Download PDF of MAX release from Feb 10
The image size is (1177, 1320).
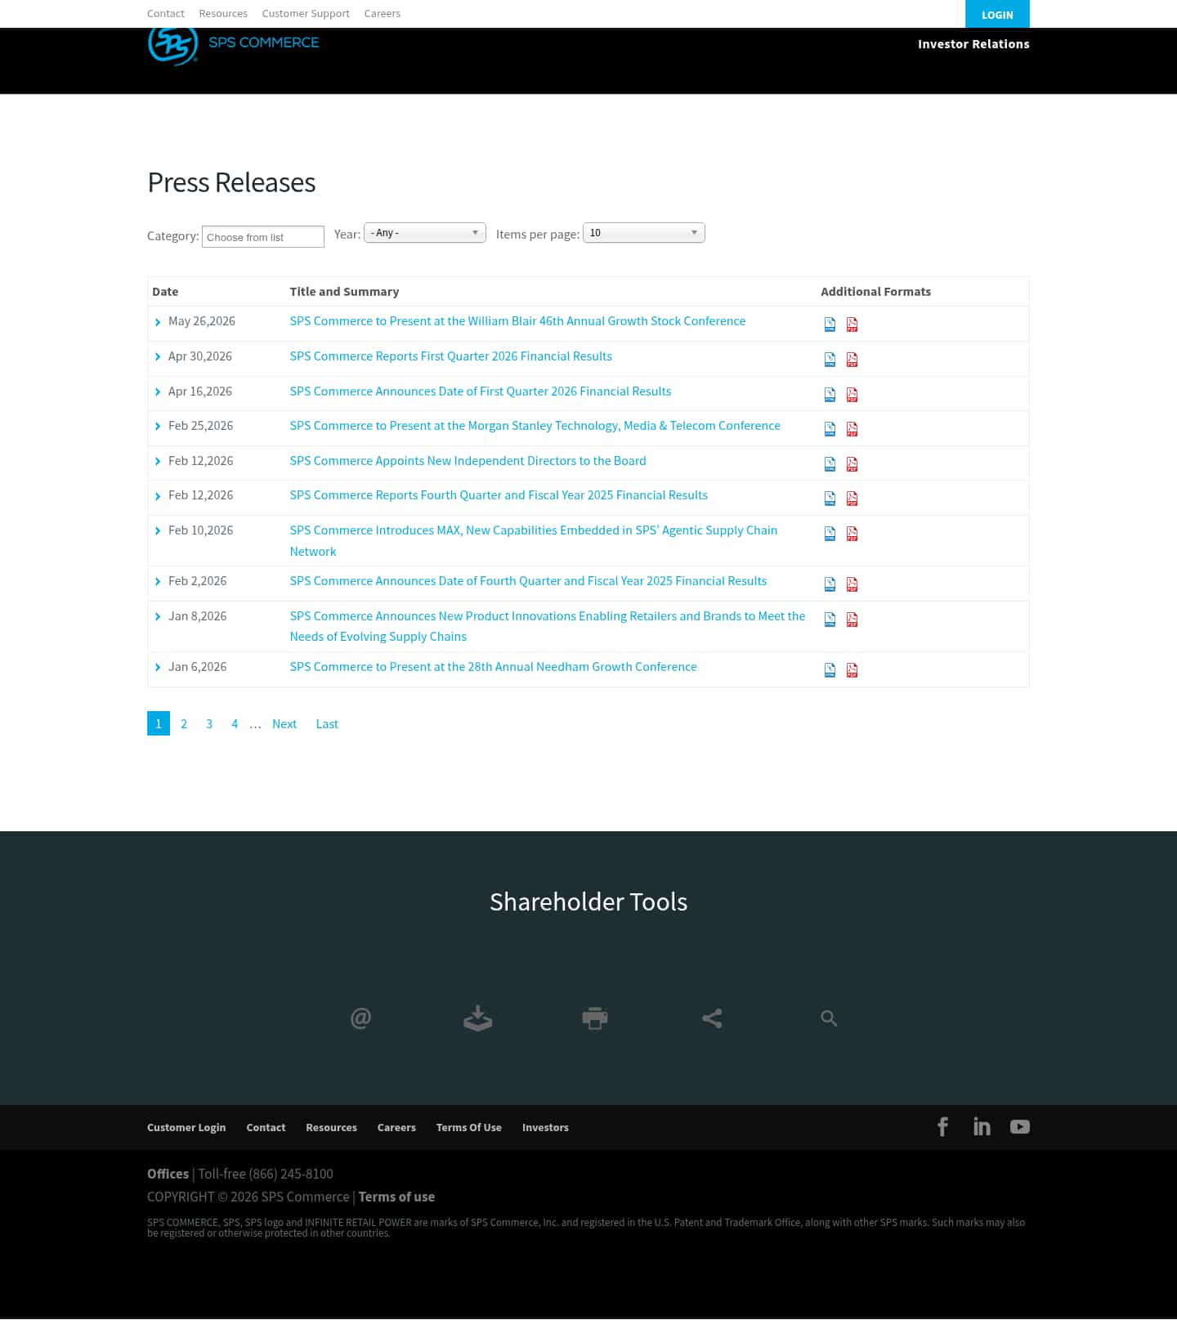(x=852, y=534)
